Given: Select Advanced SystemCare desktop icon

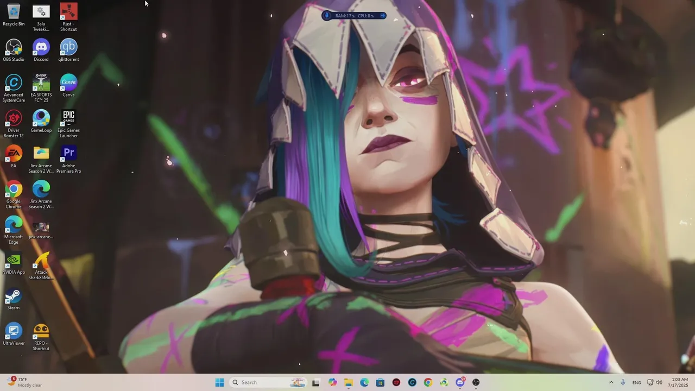Looking at the screenshot, I should click(14, 89).
